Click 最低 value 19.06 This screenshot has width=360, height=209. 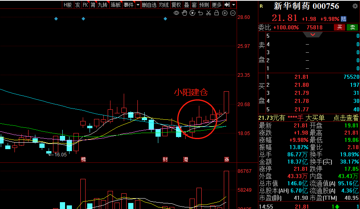point(351,140)
